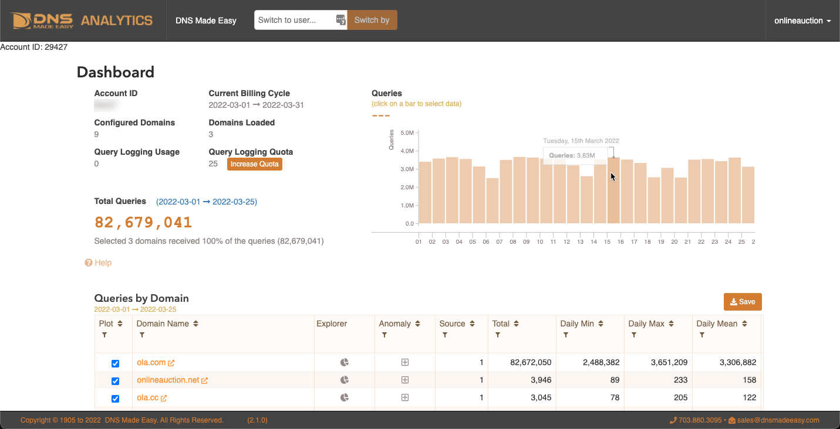Sort the table by Anomaly
840x429 pixels.
(x=417, y=324)
